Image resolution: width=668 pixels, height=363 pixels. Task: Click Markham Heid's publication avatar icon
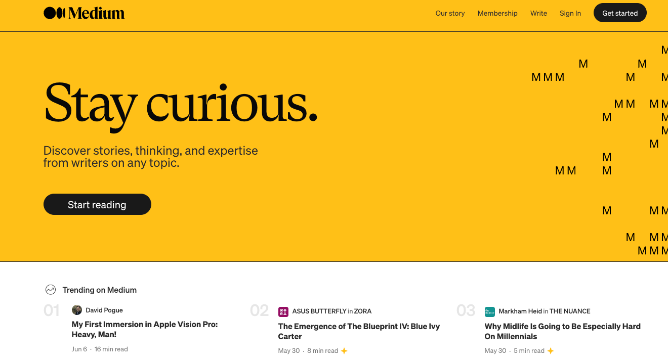489,311
